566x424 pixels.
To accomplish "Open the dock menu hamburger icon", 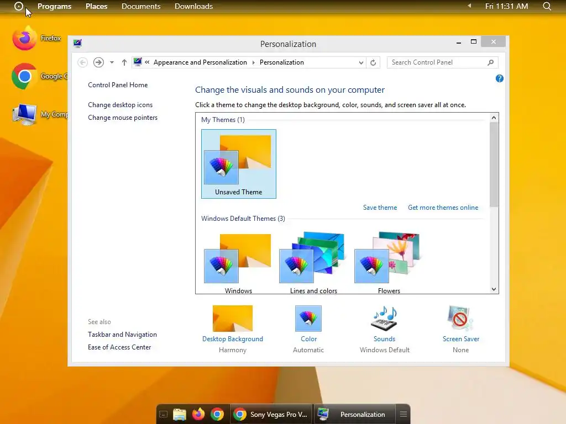I will (x=403, y=414).
